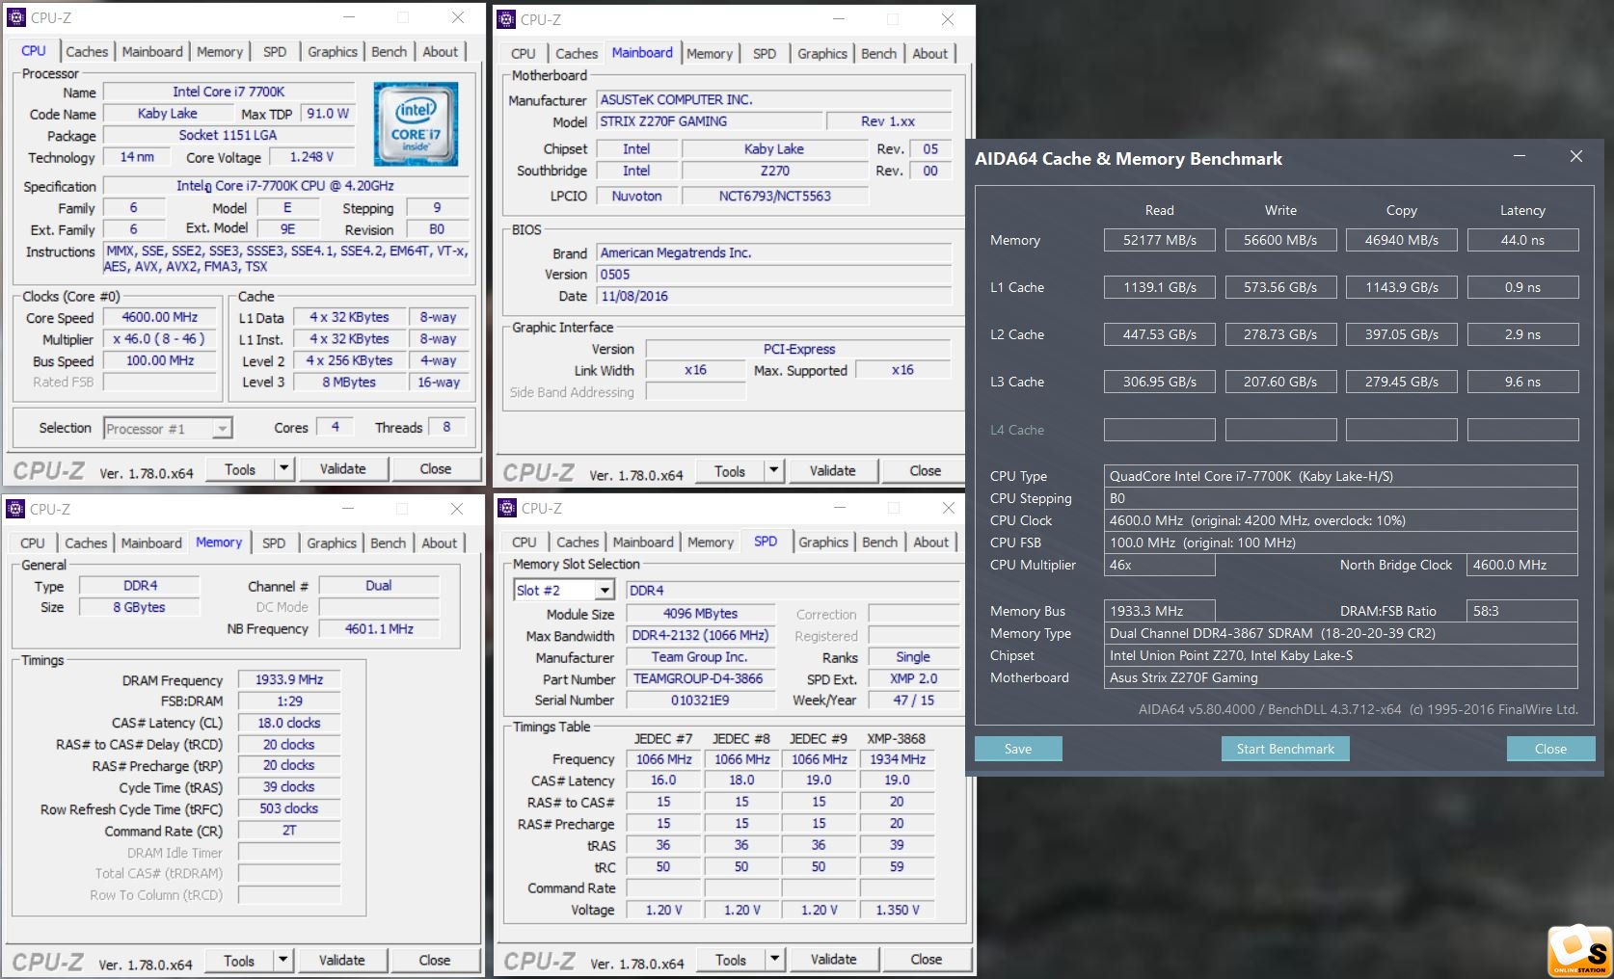
Task: Click the BIOS date 11/08/2016
Action: coord(774,297)
